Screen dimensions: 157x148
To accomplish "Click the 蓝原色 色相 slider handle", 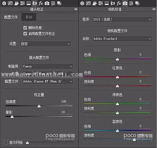I will (x=117, y=131).
